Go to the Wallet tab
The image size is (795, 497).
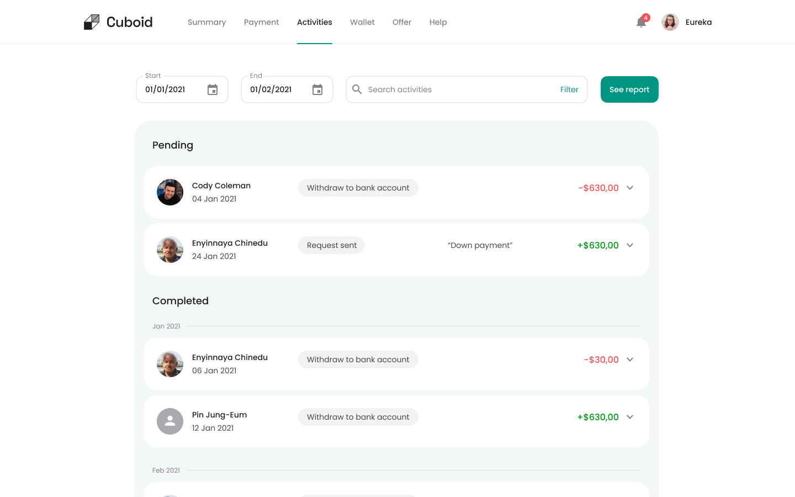362,22
